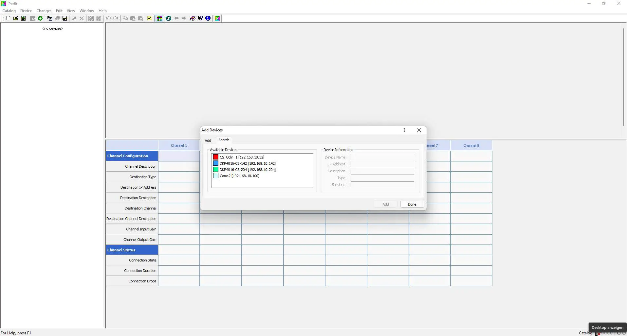Click the Open folder toolbar icon

pos(16,18)
